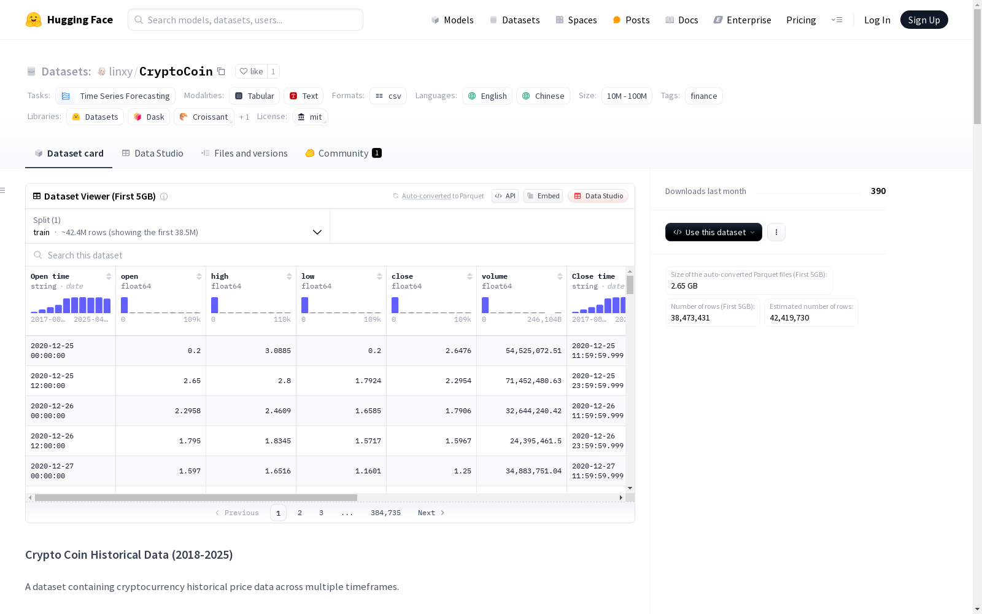Select the 10M - 100M size tag
982x614 pixels.
coord(627,96)
